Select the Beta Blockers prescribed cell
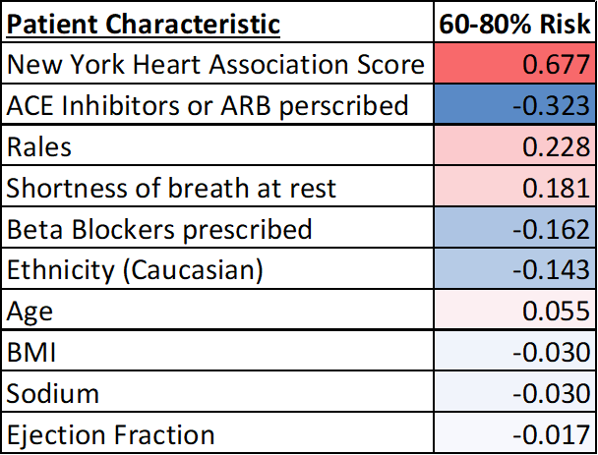This screenshot has width=598, height=455. click(x=216, y=229)
